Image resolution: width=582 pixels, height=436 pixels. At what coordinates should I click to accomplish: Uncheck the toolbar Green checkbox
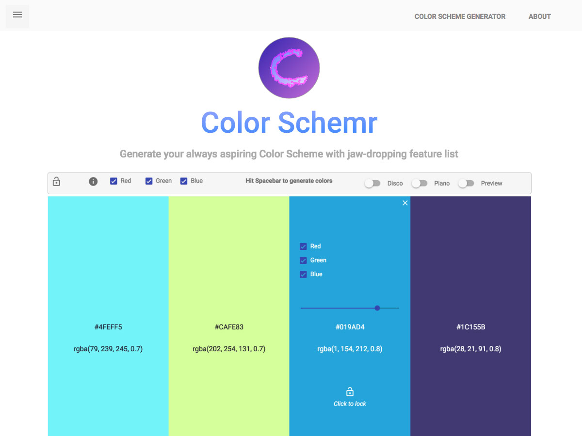point(149,181)
